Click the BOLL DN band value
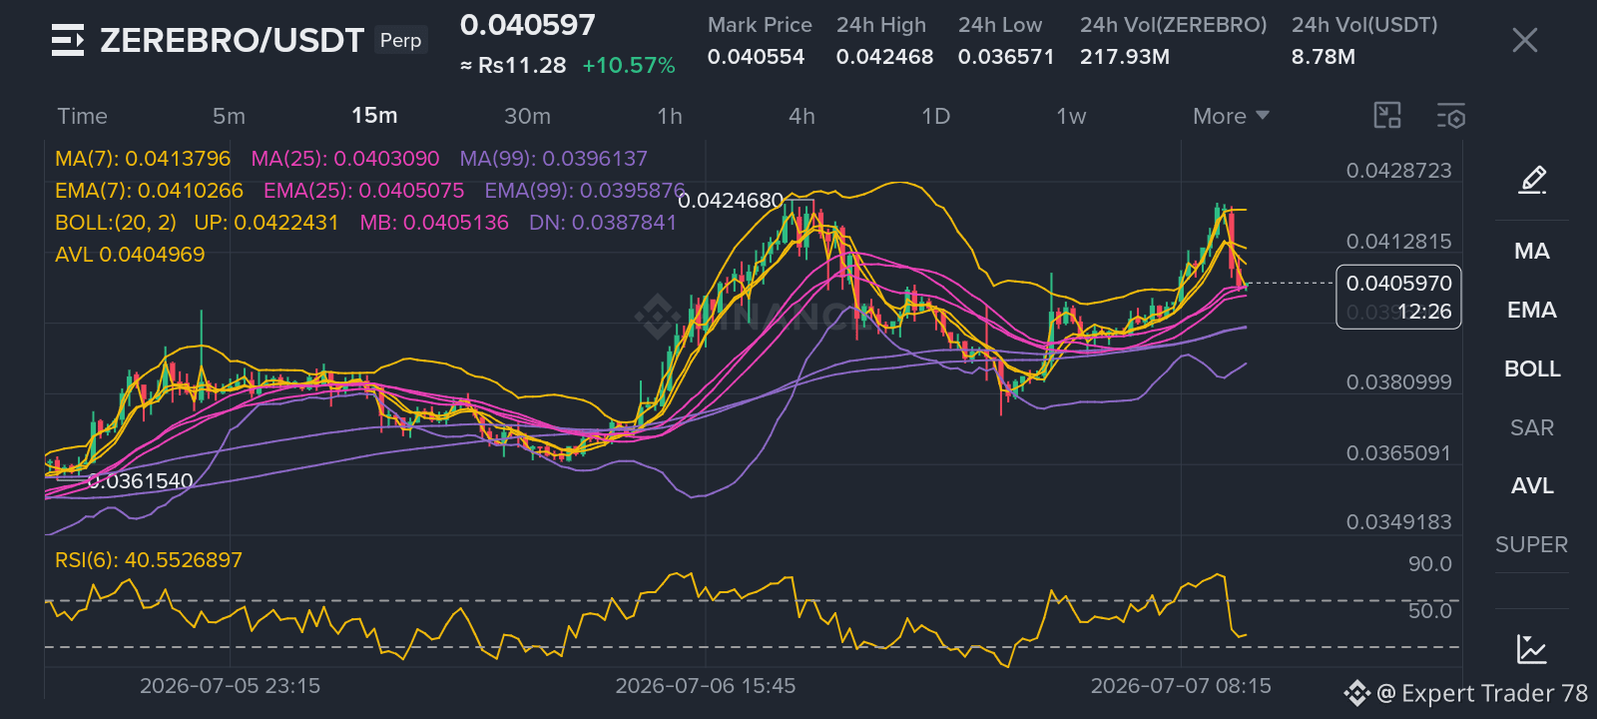1597x719 pixels. click(603, 223)
